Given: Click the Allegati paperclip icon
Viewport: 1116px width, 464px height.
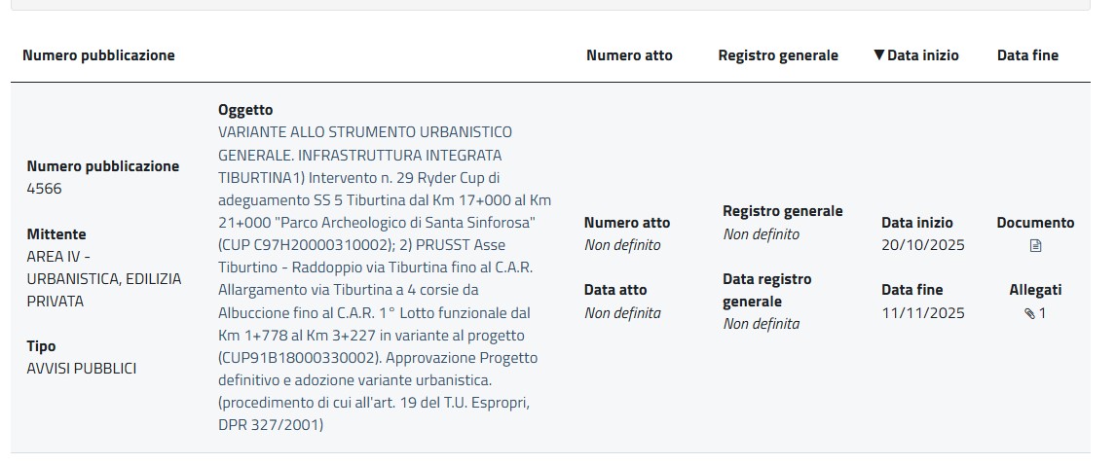Looking at the screenshot, I should (1029, 313).
